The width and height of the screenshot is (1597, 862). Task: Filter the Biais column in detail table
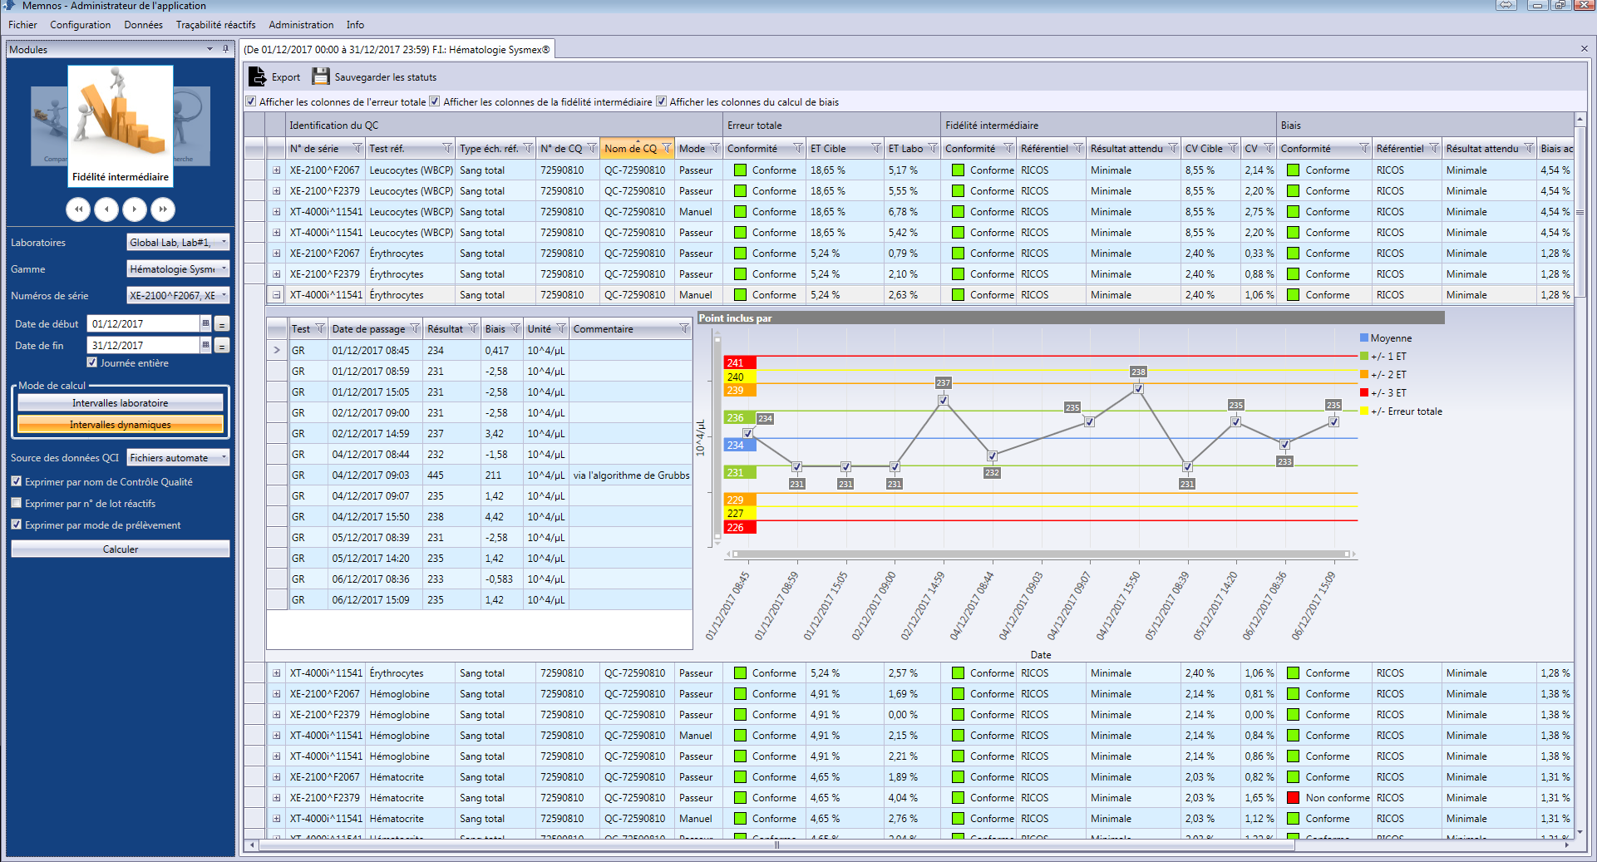pyautogui.click(x=515, y=328)
